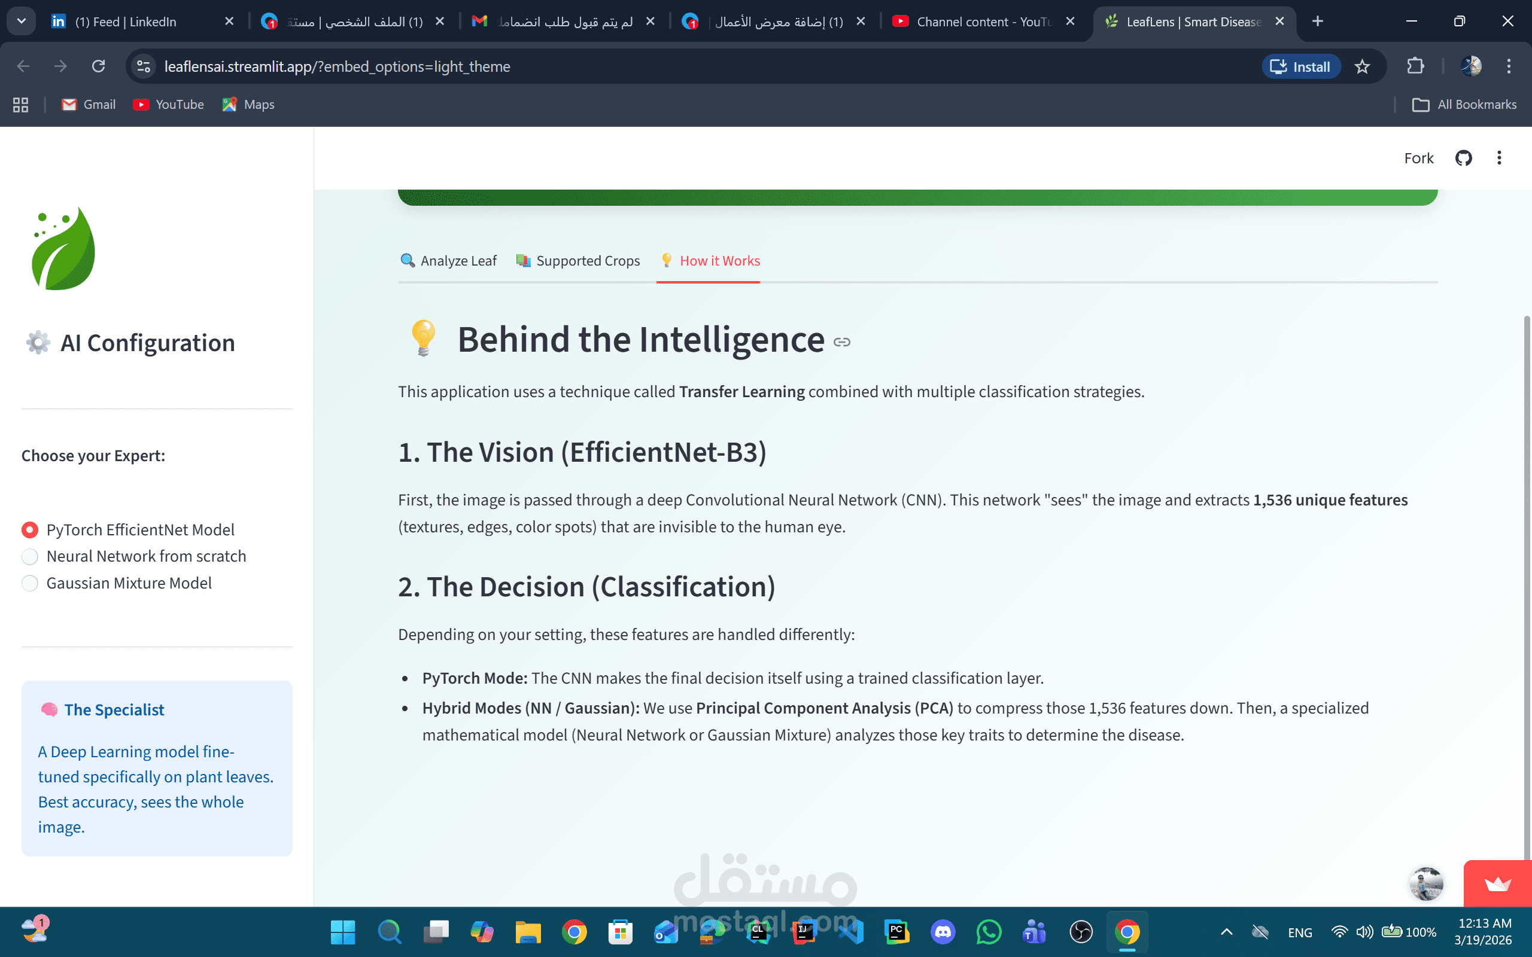Open Discord from the taskbar
Image resolution: width=1532 pixels, height=957 pixels.
coord(943,932)
